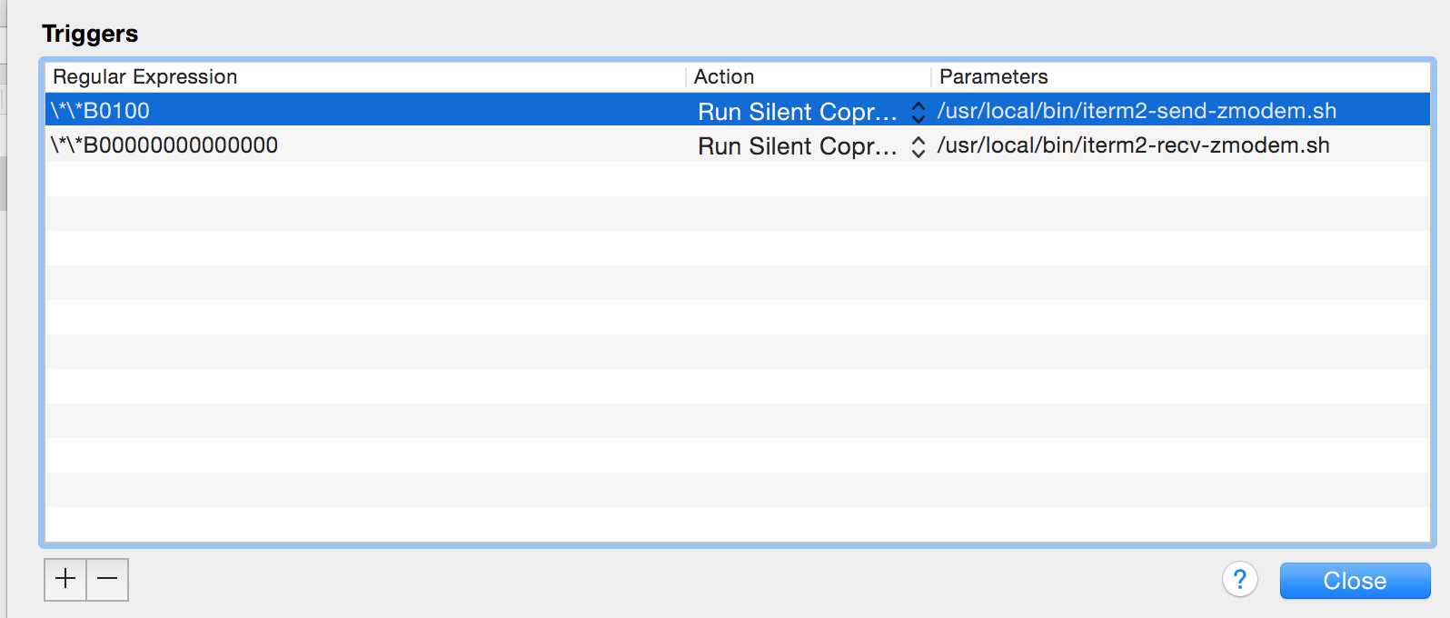This screenshot has height=618, width=1450.
Task: Click the divider between Action and Parameters headers
Action: click(931, 77)
